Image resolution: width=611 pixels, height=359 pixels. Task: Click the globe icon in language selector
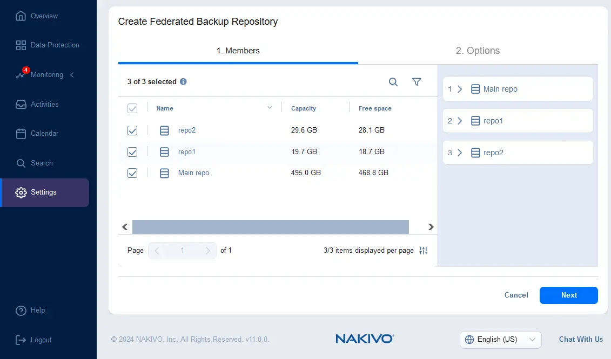(x=469, y=340)
